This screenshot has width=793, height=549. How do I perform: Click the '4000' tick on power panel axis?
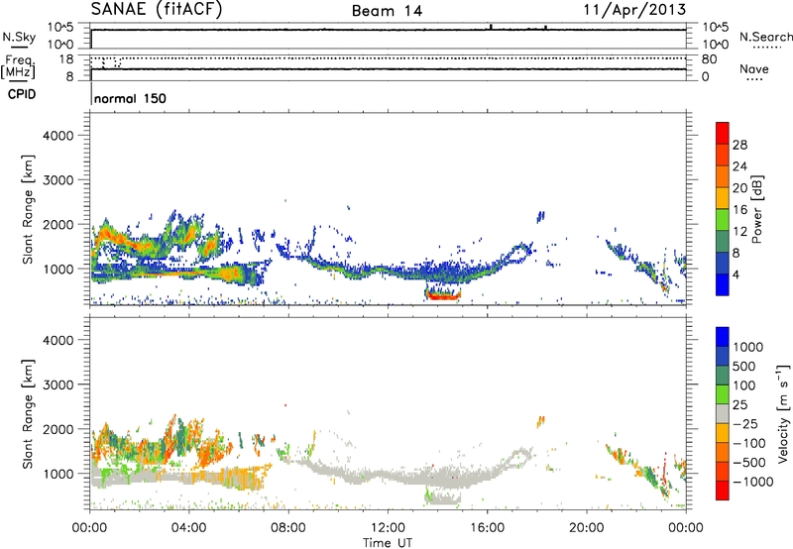58,136
